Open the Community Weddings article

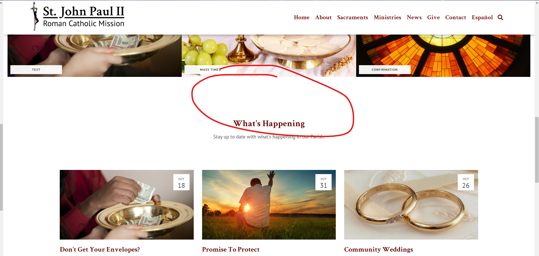click(379, 249)
